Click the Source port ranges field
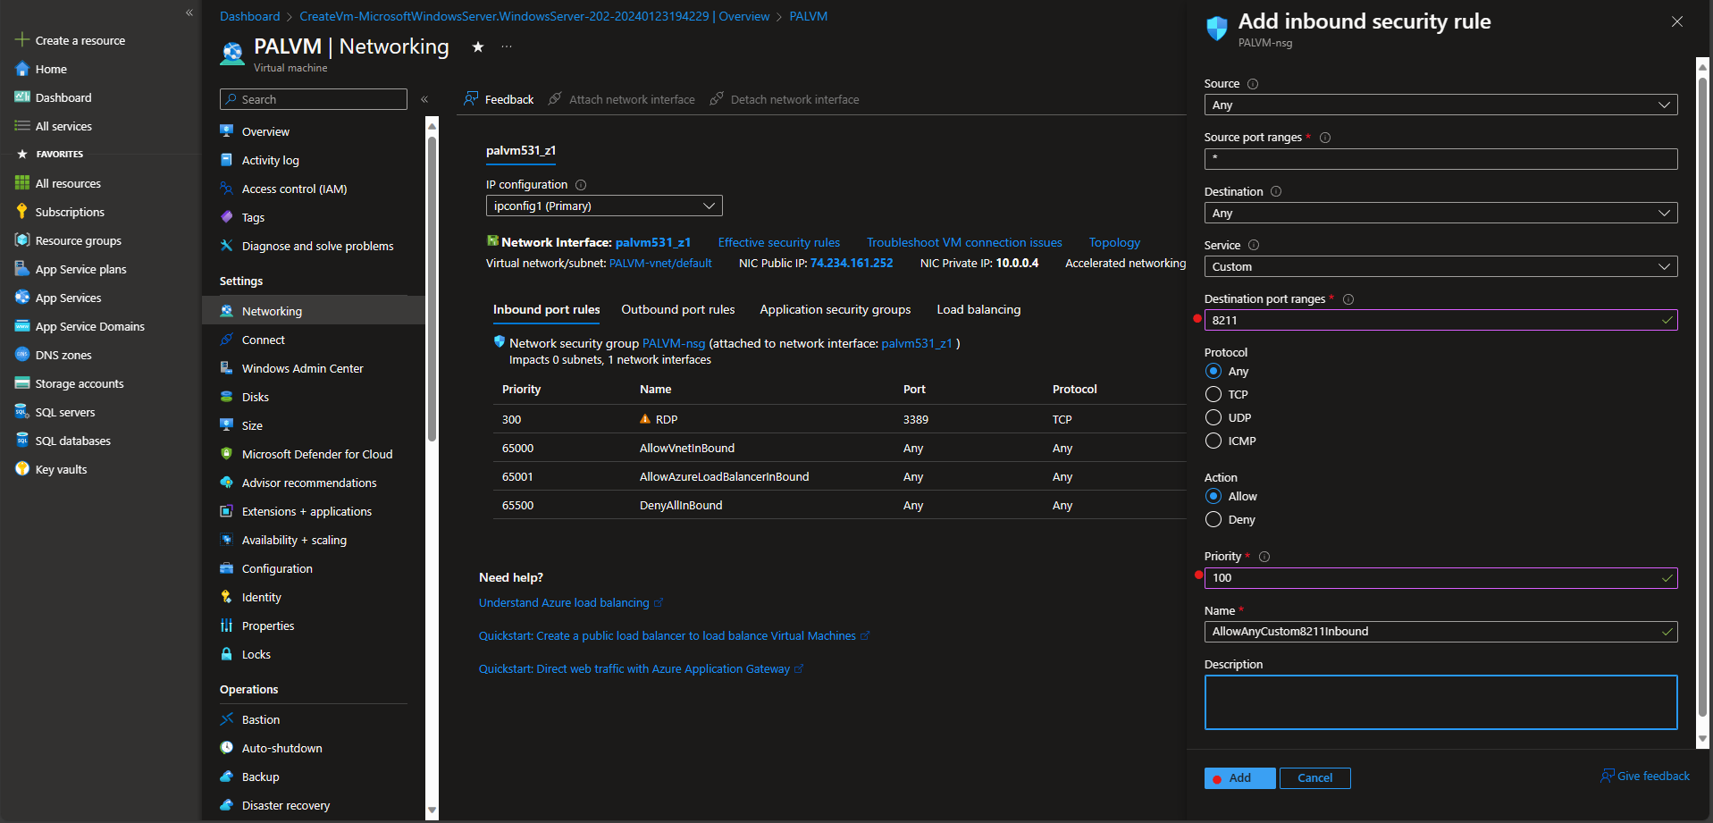 [x=1440, y=159]
